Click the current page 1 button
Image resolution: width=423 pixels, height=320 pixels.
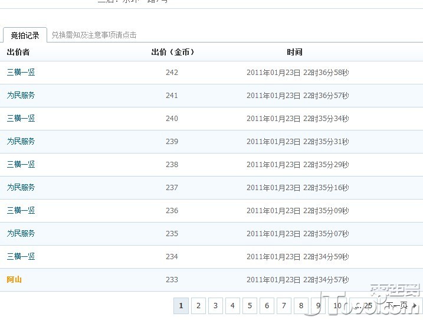[181, 306]
